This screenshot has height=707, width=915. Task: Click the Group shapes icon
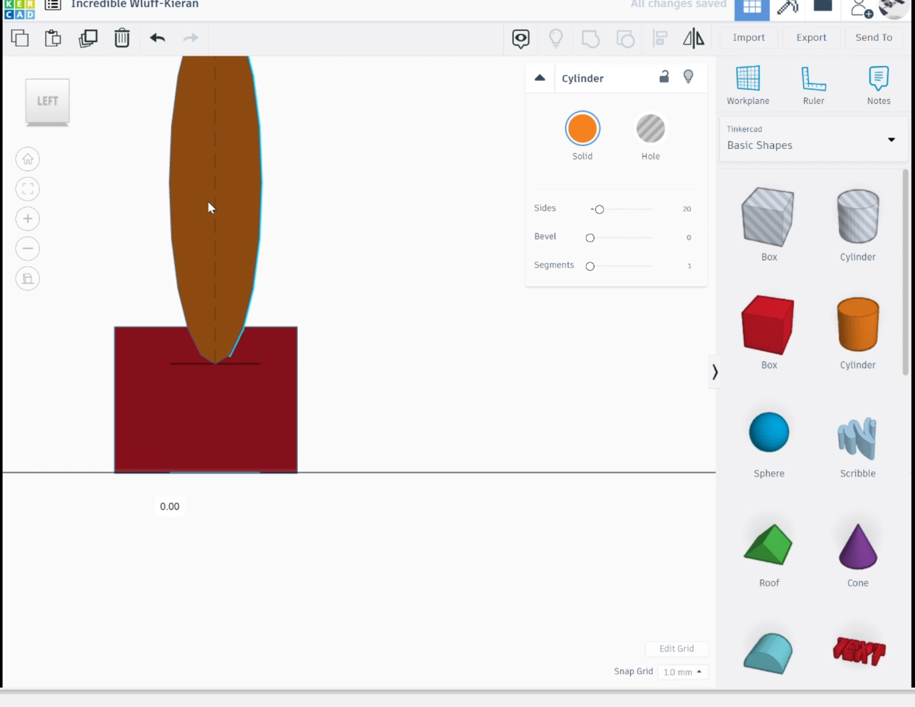click(x=591, y=38)
